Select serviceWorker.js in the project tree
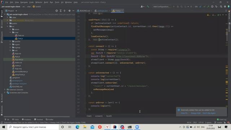 click(x=21, y=71)
